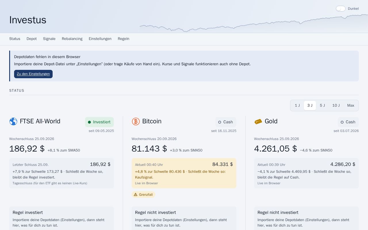
Task: Click Letzter Schluss 25.09. label
Action: [30, 165]
